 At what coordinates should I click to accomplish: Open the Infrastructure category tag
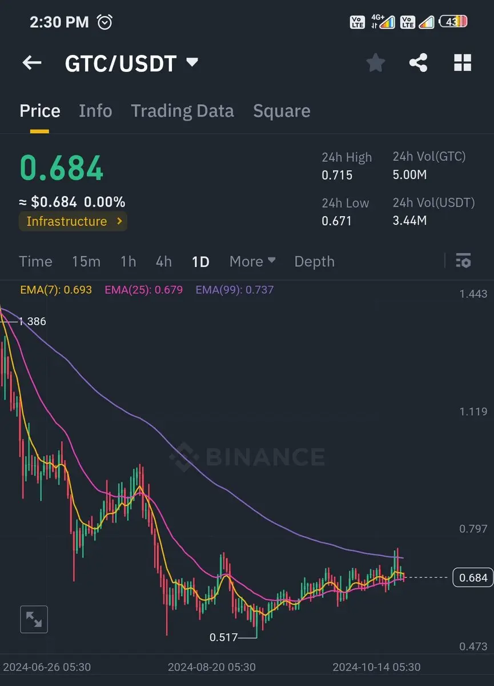point(73,221)
